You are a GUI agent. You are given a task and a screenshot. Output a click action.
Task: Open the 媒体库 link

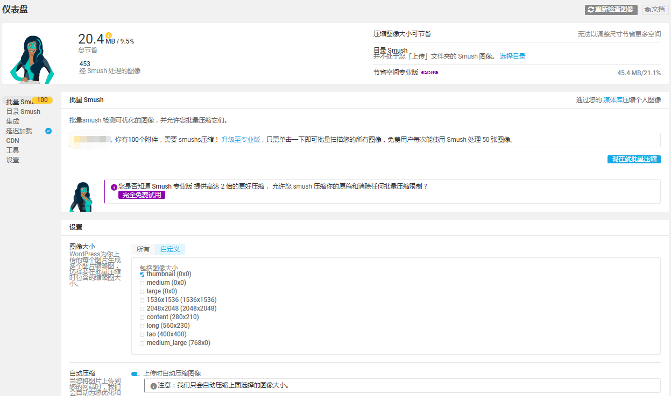pyautogui.click(x=613, y=100)
